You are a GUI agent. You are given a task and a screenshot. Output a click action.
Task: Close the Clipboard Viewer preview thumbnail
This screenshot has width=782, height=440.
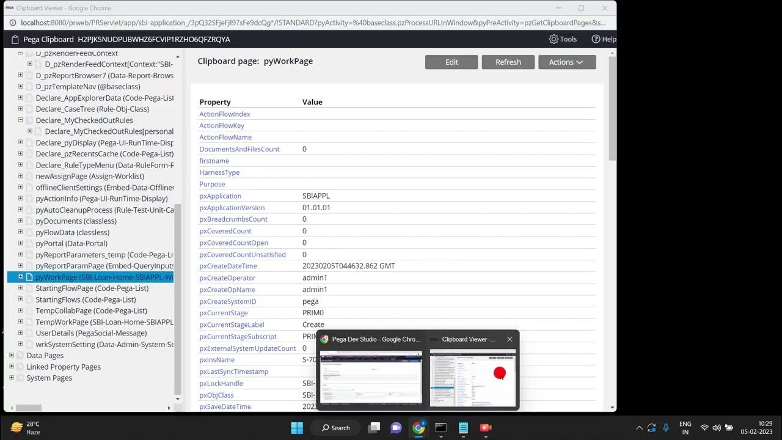coord(510,339)
